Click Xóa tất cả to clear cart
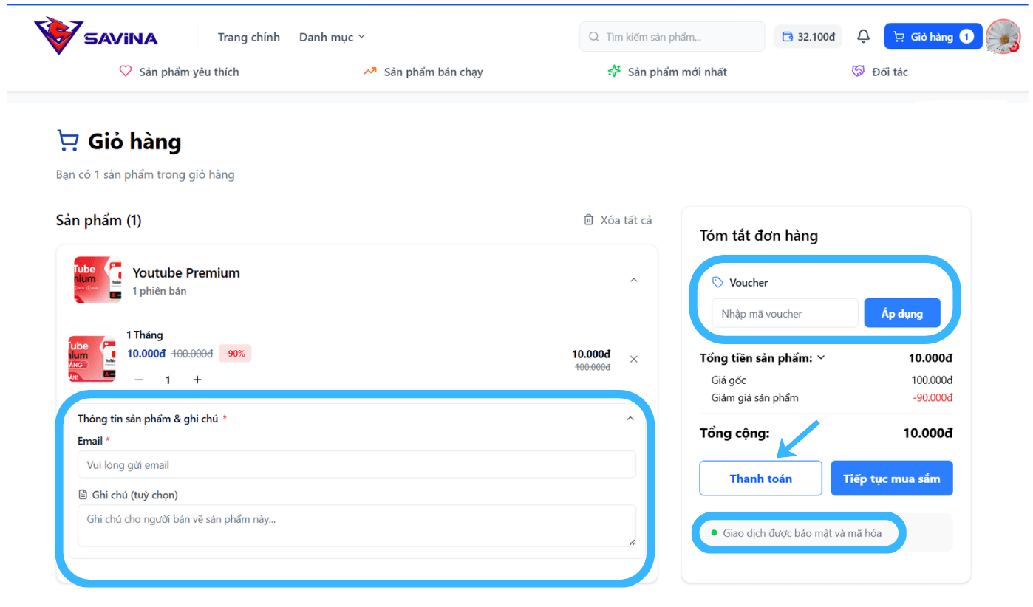Viewport: 1033px width, 607px height. (x=618, y=220)
